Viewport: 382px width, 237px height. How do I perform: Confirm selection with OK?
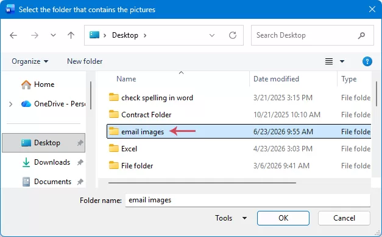(x=283, y=218)
